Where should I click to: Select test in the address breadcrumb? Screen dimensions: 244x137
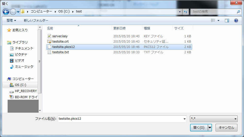coord(79,11)
